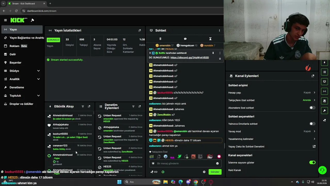This screenshot has width=330, height=186.
Task: Select Yayın in the sidebar
Action: tap(22, 29)
